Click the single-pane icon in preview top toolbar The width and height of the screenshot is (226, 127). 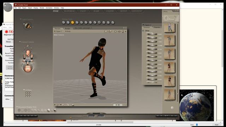(x=106, y=31)
